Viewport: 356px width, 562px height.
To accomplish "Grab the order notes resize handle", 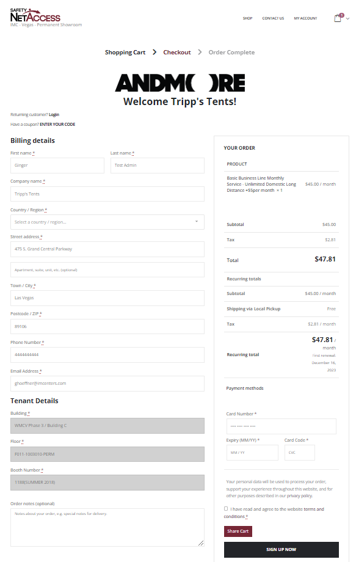I will (201, 543).
